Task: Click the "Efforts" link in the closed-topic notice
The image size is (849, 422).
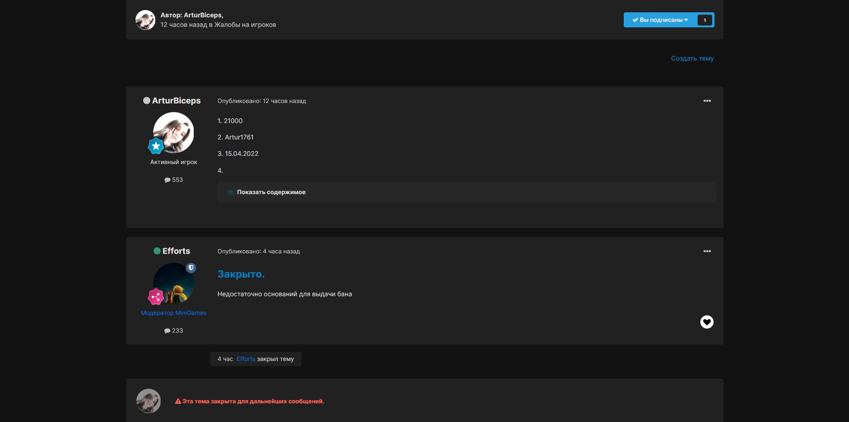Action: 246,359
